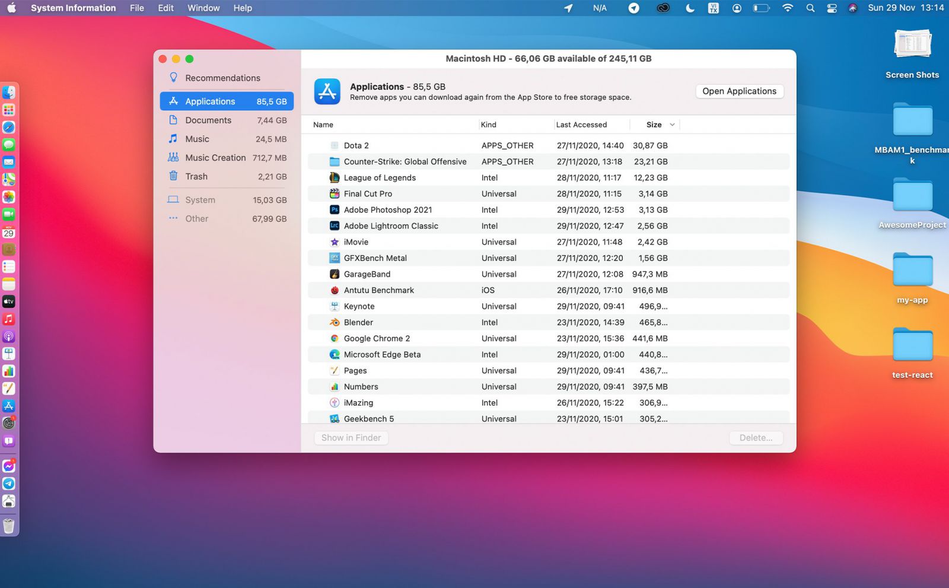Screen dimensions: 949x588
Task: Click the Show in Finder button
Action: pyautogui.click(x=351, y=438)
